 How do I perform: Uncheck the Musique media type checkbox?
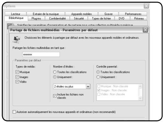(17, 72)
